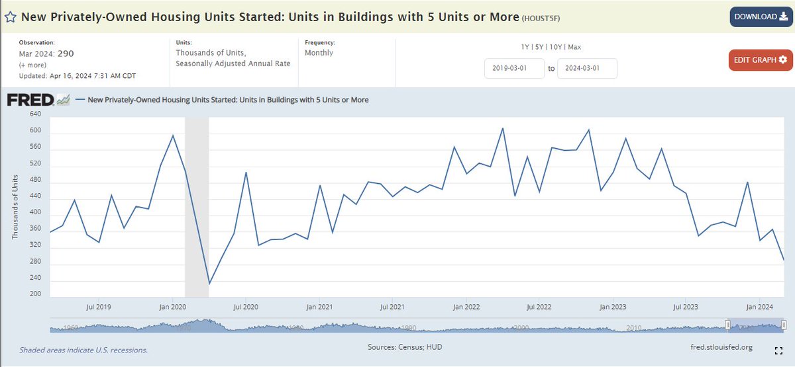This screenshot has width=795, height=367.
Task: Click the Jan 2020 x-axis label
Action: pos(172,307)
